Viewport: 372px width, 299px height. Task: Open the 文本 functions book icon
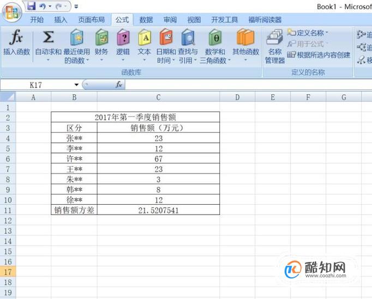click(144, 37)
